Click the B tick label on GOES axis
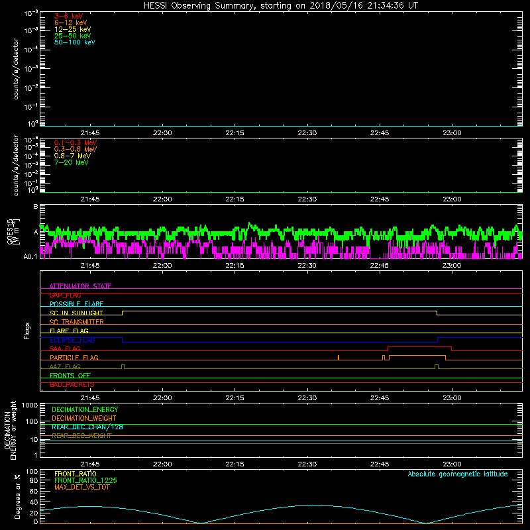The width and height of the screenshot is (530, 530). click(x=36, y=206)
